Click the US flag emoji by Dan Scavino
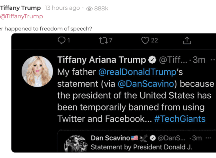The image size is (216, 158). tap(135, 138)
